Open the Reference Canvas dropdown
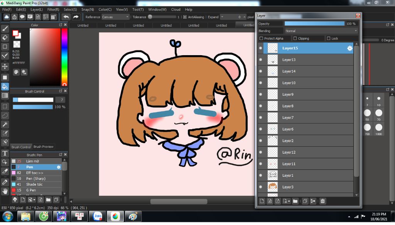Viewport: 395px width, 225px height. click(115, 17)
